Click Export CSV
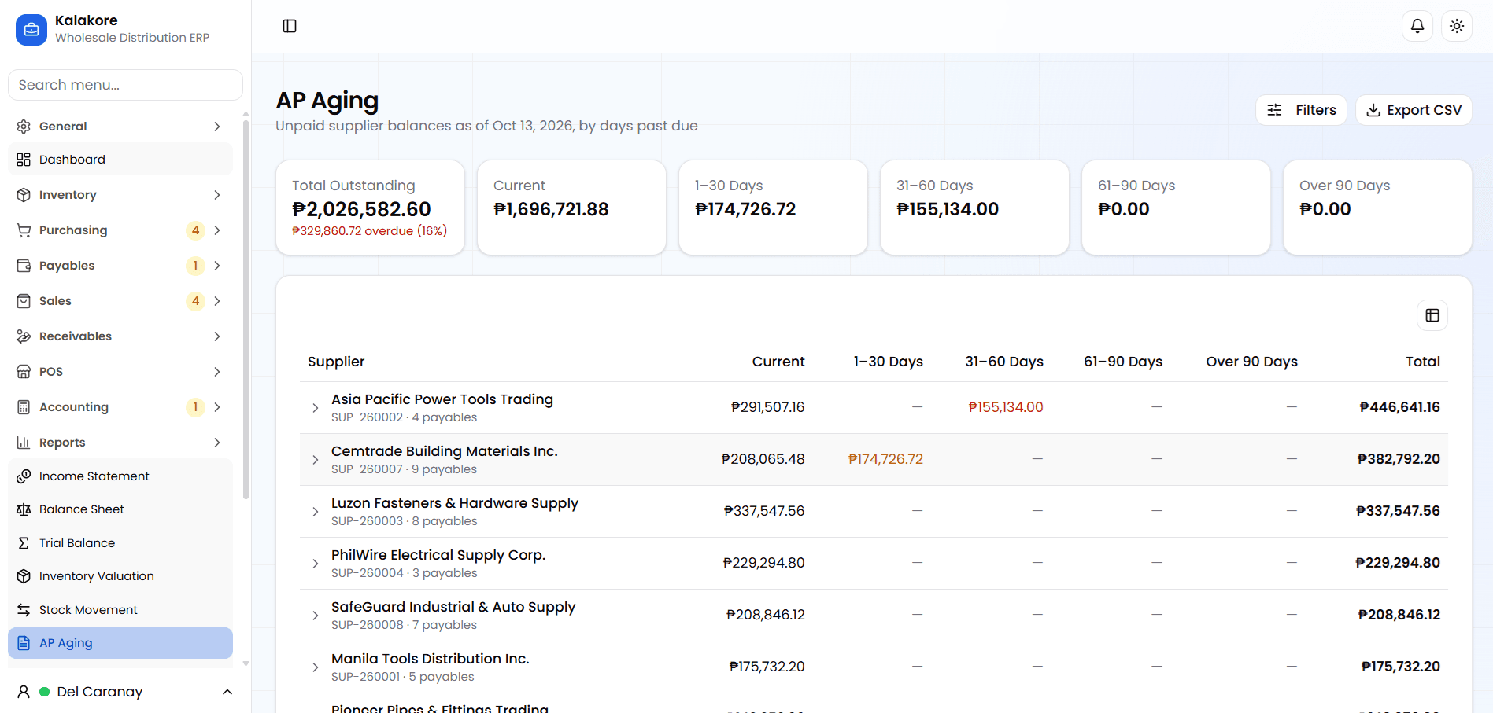Viewport: 1493px width, 713px height. click(1414, 110)
